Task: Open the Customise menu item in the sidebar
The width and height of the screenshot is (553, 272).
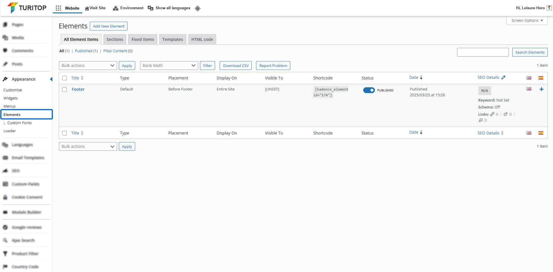Action: pyautogui.click(x=13, y=90)
